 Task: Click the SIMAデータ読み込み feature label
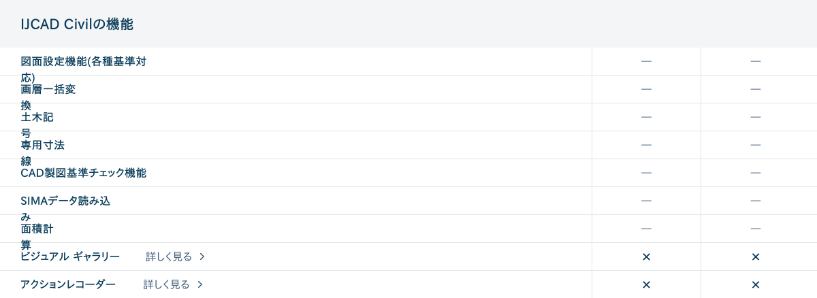tap(65, 201)
